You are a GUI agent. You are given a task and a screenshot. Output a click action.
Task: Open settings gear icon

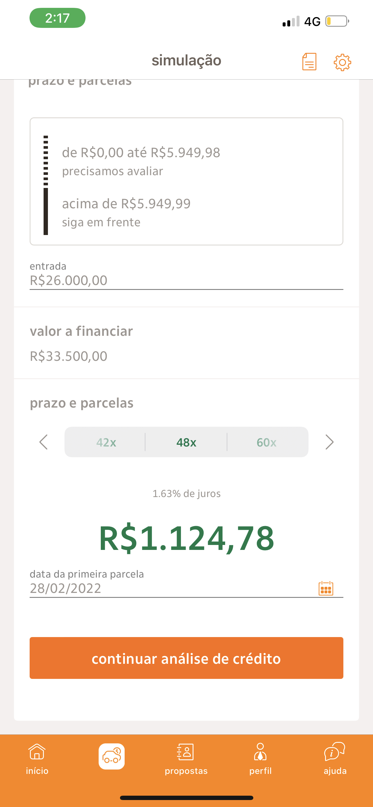point(342,62)
